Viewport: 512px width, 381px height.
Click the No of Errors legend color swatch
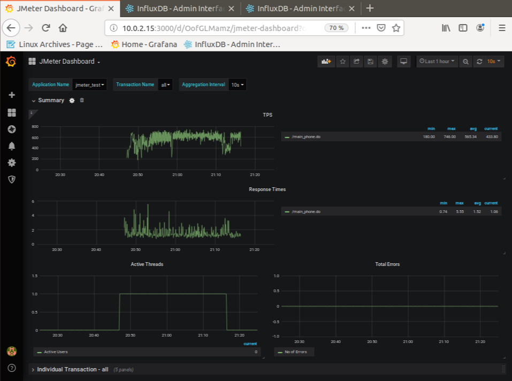pos(280,352)
